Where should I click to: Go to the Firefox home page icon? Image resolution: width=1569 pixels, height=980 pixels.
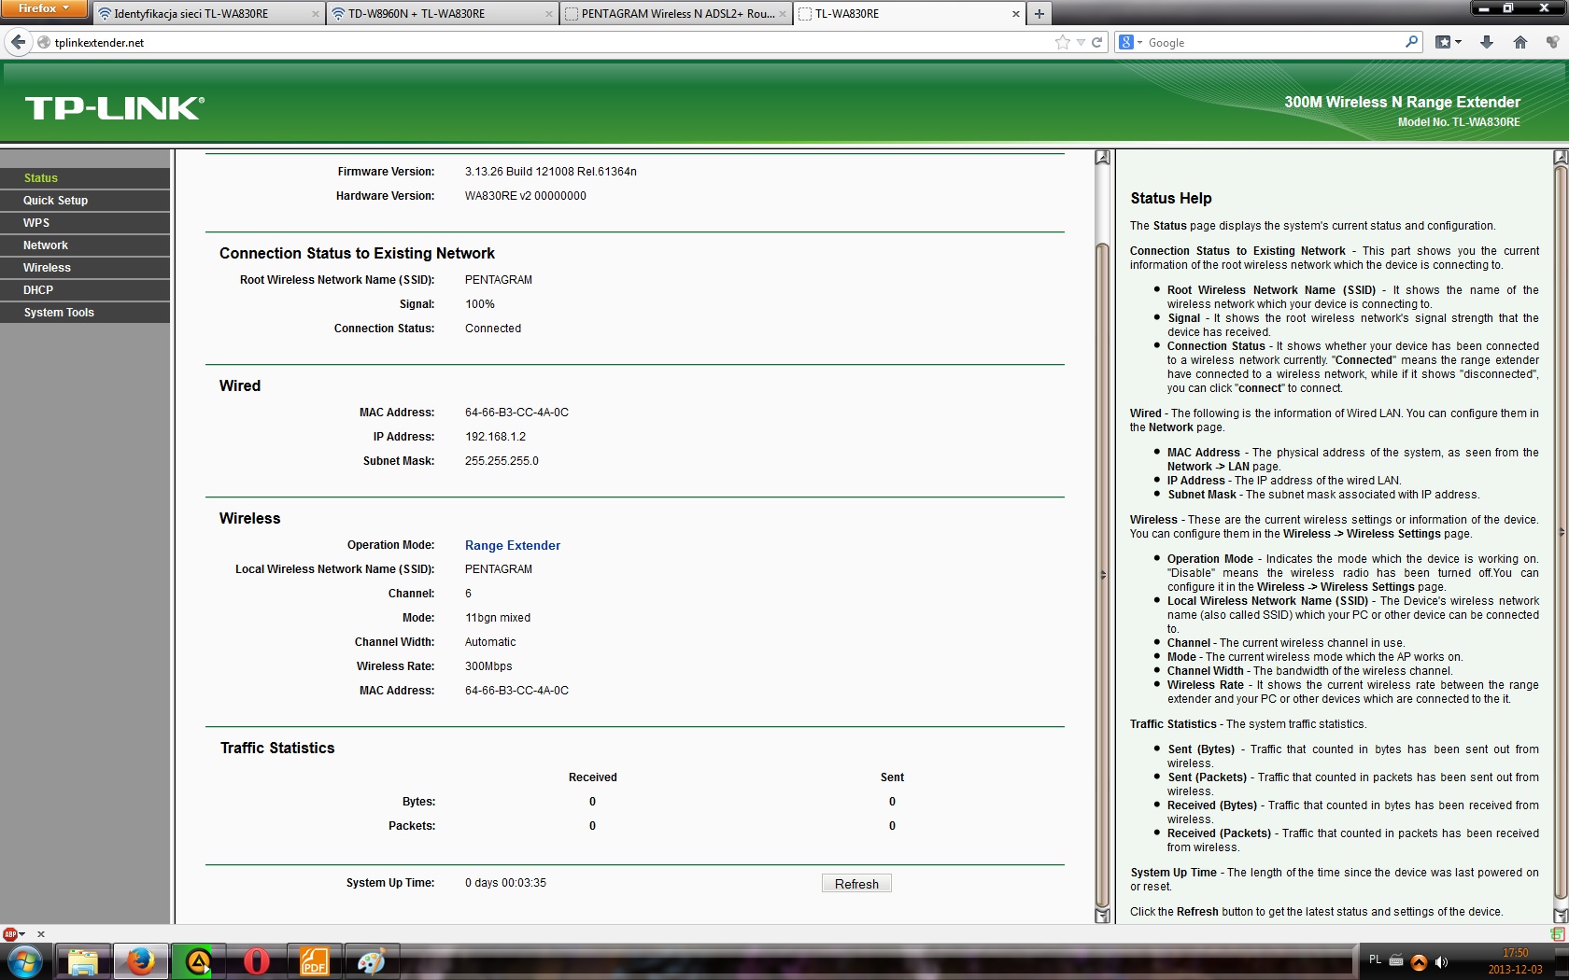1520,42
